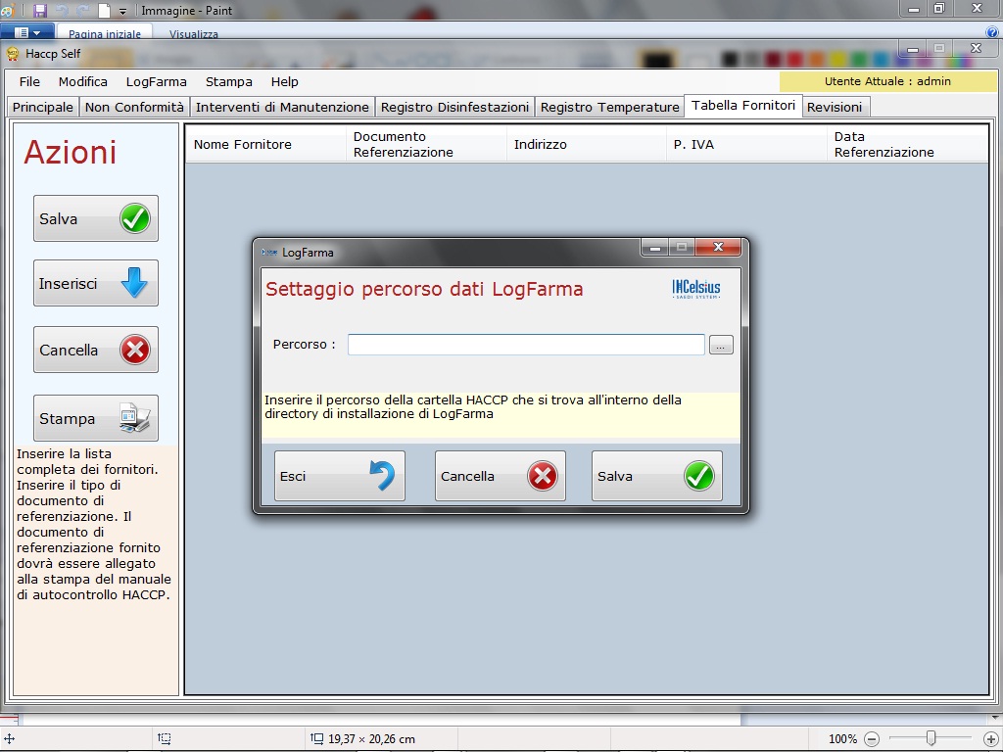Click the green checkmark Salva button in the LogFarma dialog
Viewport: 1003px width, 752px height.
click(656, 476)
